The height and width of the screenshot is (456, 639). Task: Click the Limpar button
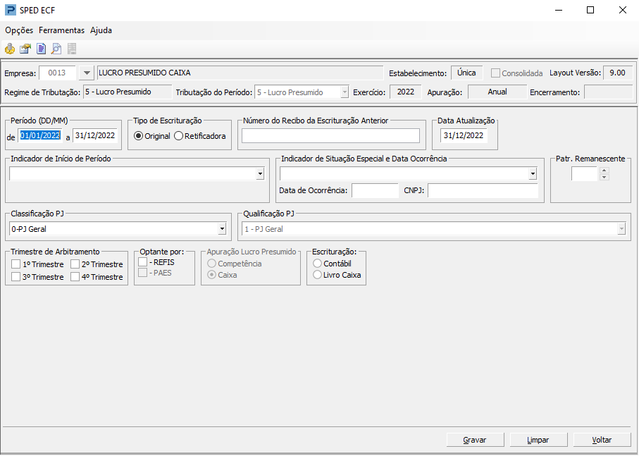point(538,440)
